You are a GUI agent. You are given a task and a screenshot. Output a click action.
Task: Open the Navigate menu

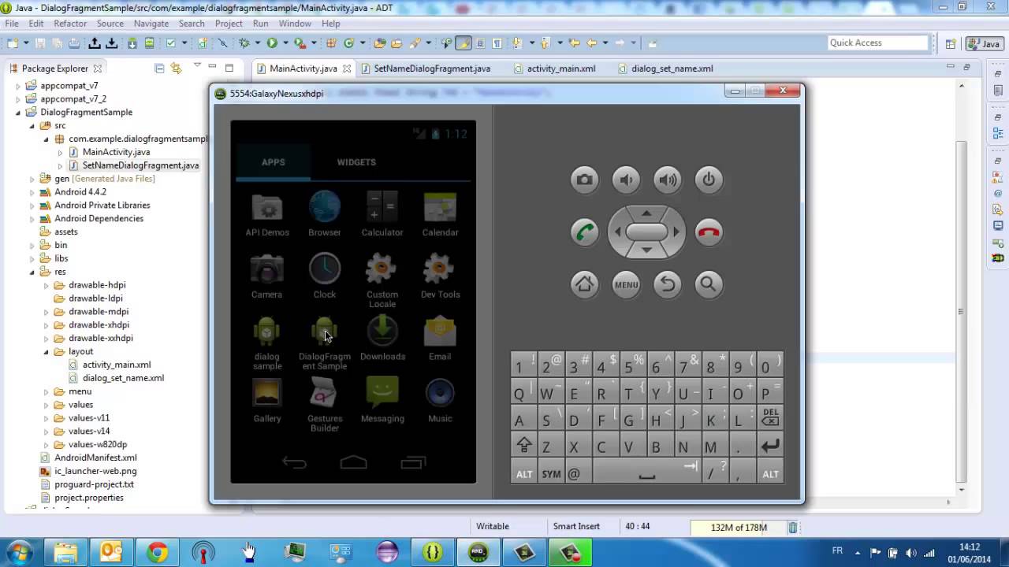tap(151, 24)
